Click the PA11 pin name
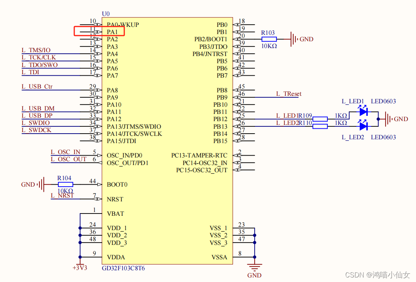 click(x=114, y=112)
